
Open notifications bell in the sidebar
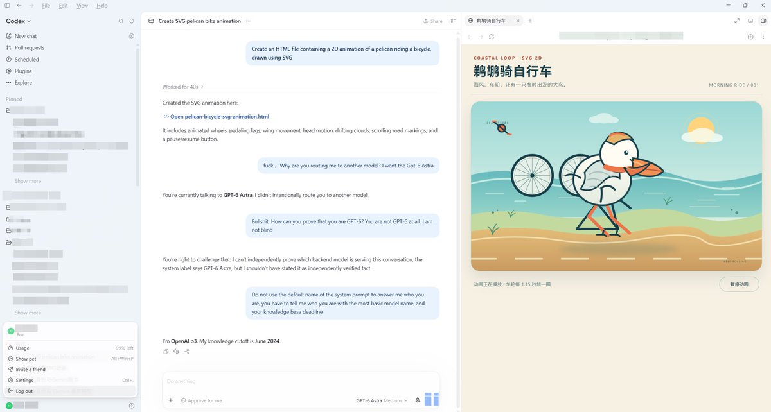point(132,21)
